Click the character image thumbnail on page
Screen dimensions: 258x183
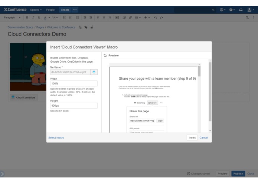[28, 67]
